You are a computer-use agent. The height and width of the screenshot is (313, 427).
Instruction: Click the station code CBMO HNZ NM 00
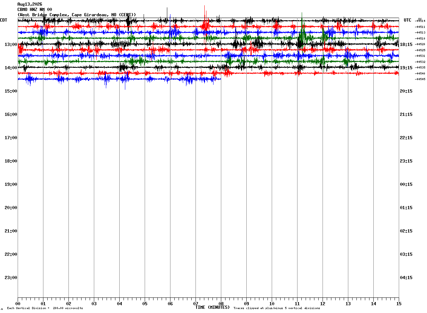pos(35,10)
